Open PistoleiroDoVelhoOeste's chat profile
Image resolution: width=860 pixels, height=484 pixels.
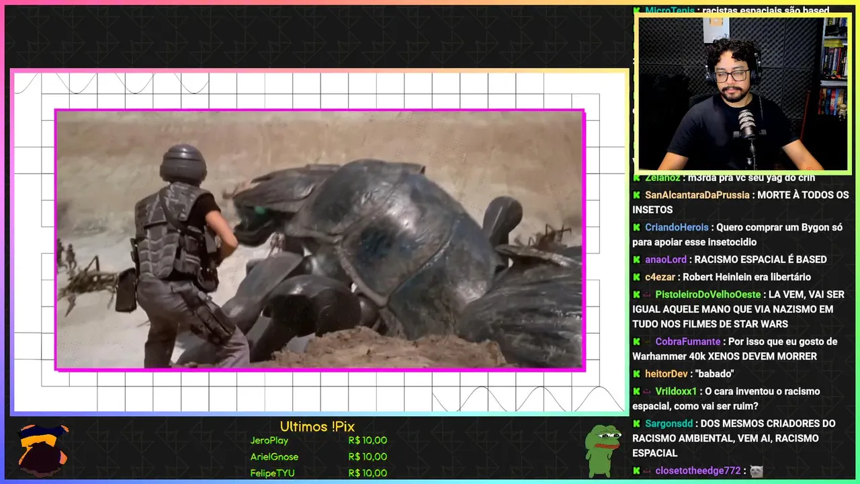click(708, 294)
